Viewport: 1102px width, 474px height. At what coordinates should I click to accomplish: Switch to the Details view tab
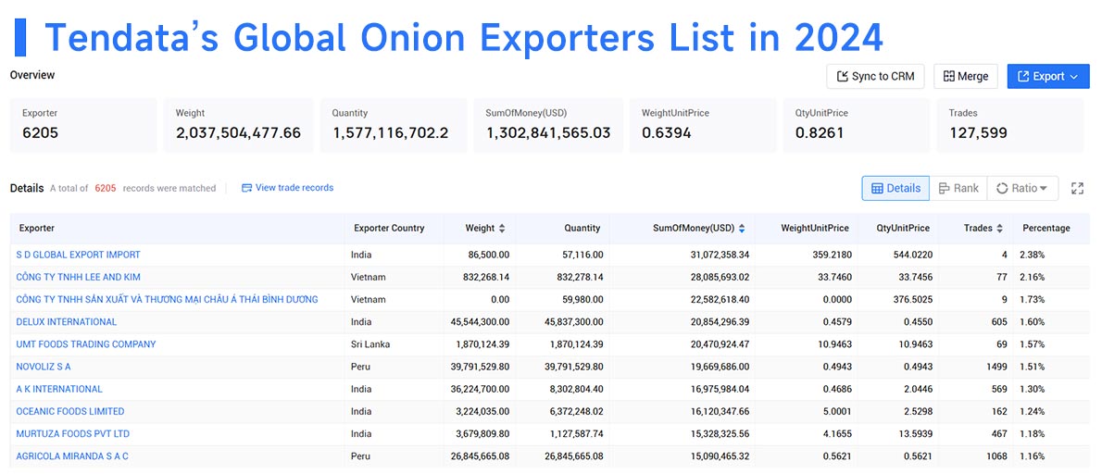coord(895,188)
